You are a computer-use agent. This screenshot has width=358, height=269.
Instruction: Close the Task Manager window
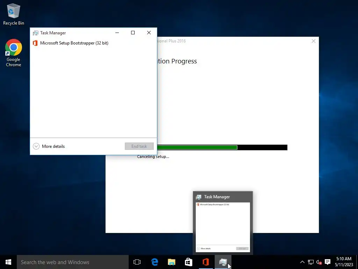[149, 33]
